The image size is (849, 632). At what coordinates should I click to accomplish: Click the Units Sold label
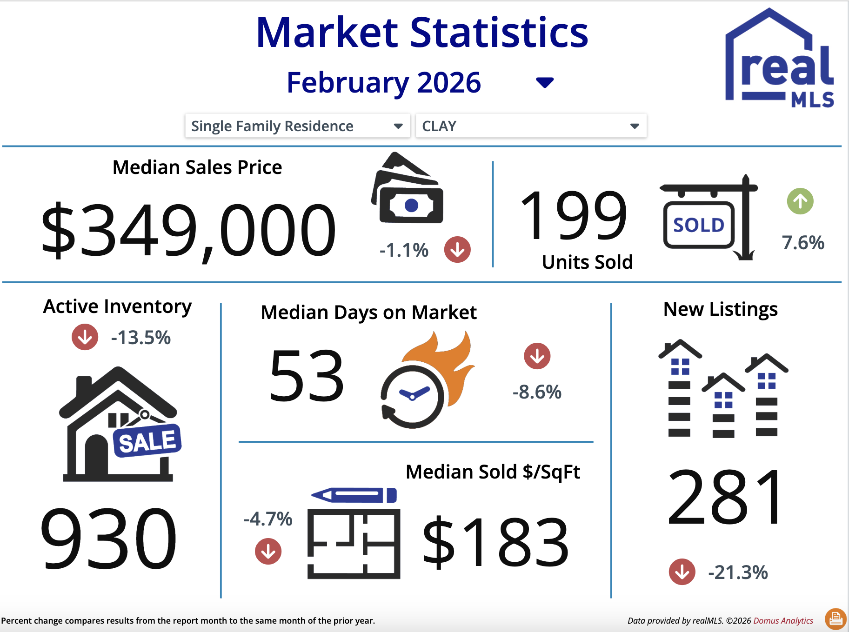[x=588, y=262]
